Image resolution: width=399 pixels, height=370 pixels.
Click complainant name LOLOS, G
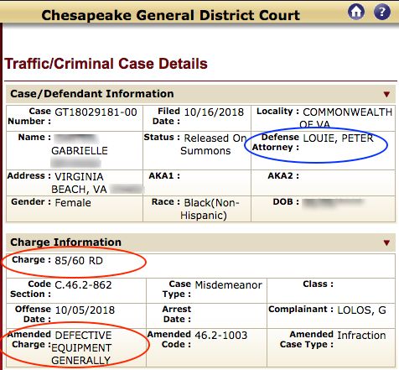tap(361, 310)
